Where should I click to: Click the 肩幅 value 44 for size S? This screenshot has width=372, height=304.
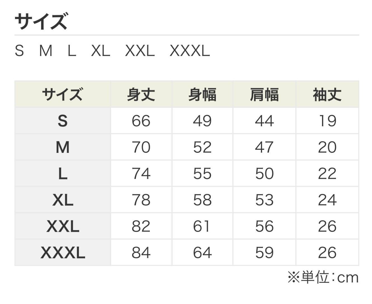(264, 121)
